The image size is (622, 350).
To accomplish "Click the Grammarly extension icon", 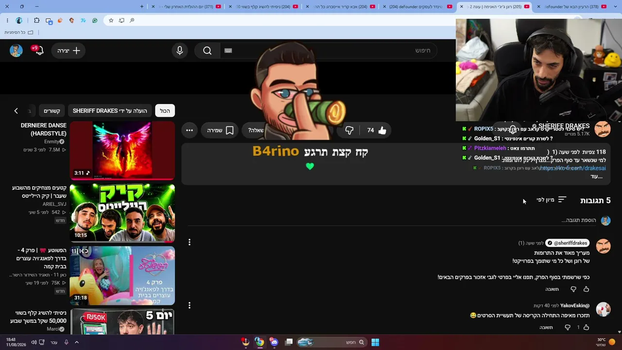I will click(95, 20).
